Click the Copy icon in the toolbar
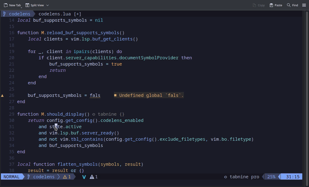 pyautogui.click(x=254, y=5)
